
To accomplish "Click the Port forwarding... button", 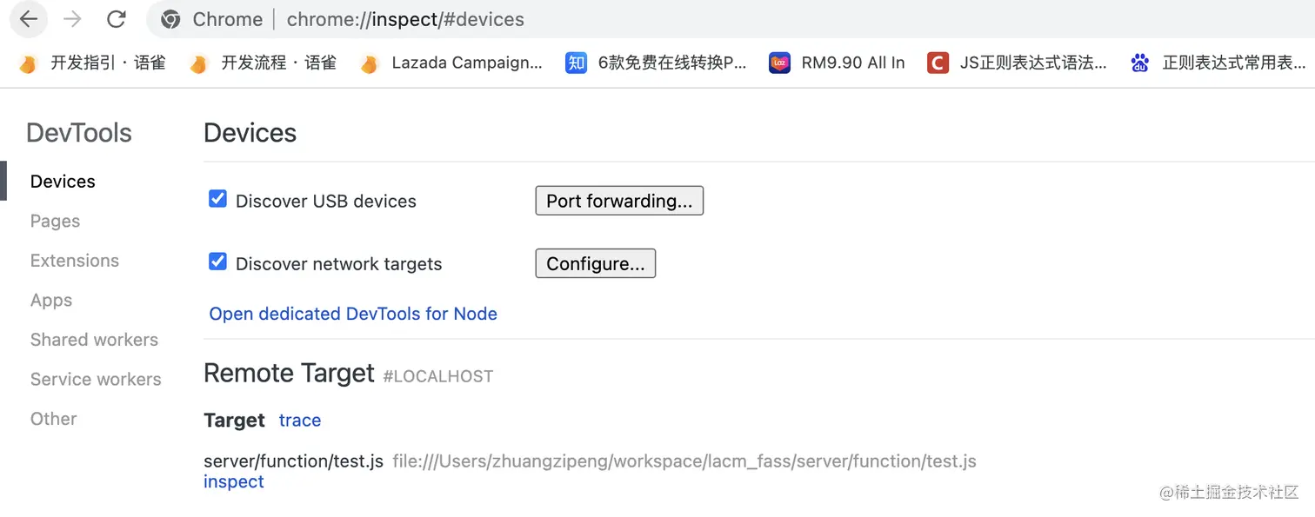I will click(619, 201).
